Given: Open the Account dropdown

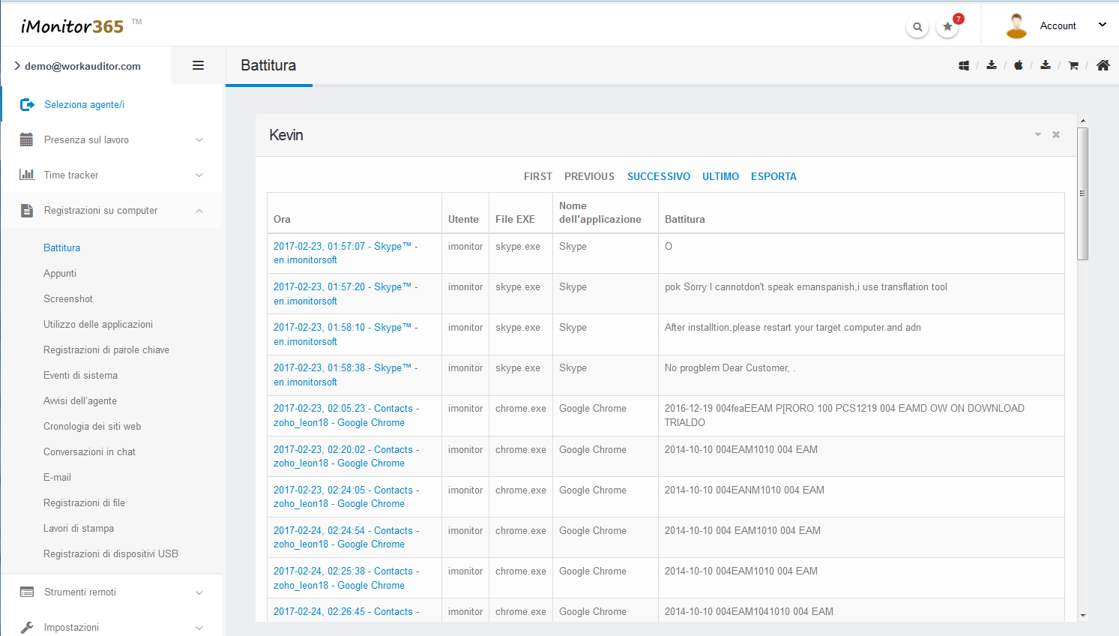Looking at the screenshot, I should pos(1058,26).
